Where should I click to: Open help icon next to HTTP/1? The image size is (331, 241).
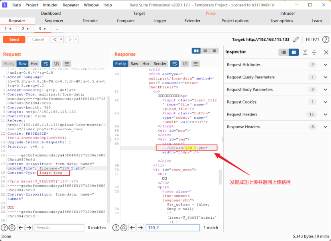click(x=325, y=39)
